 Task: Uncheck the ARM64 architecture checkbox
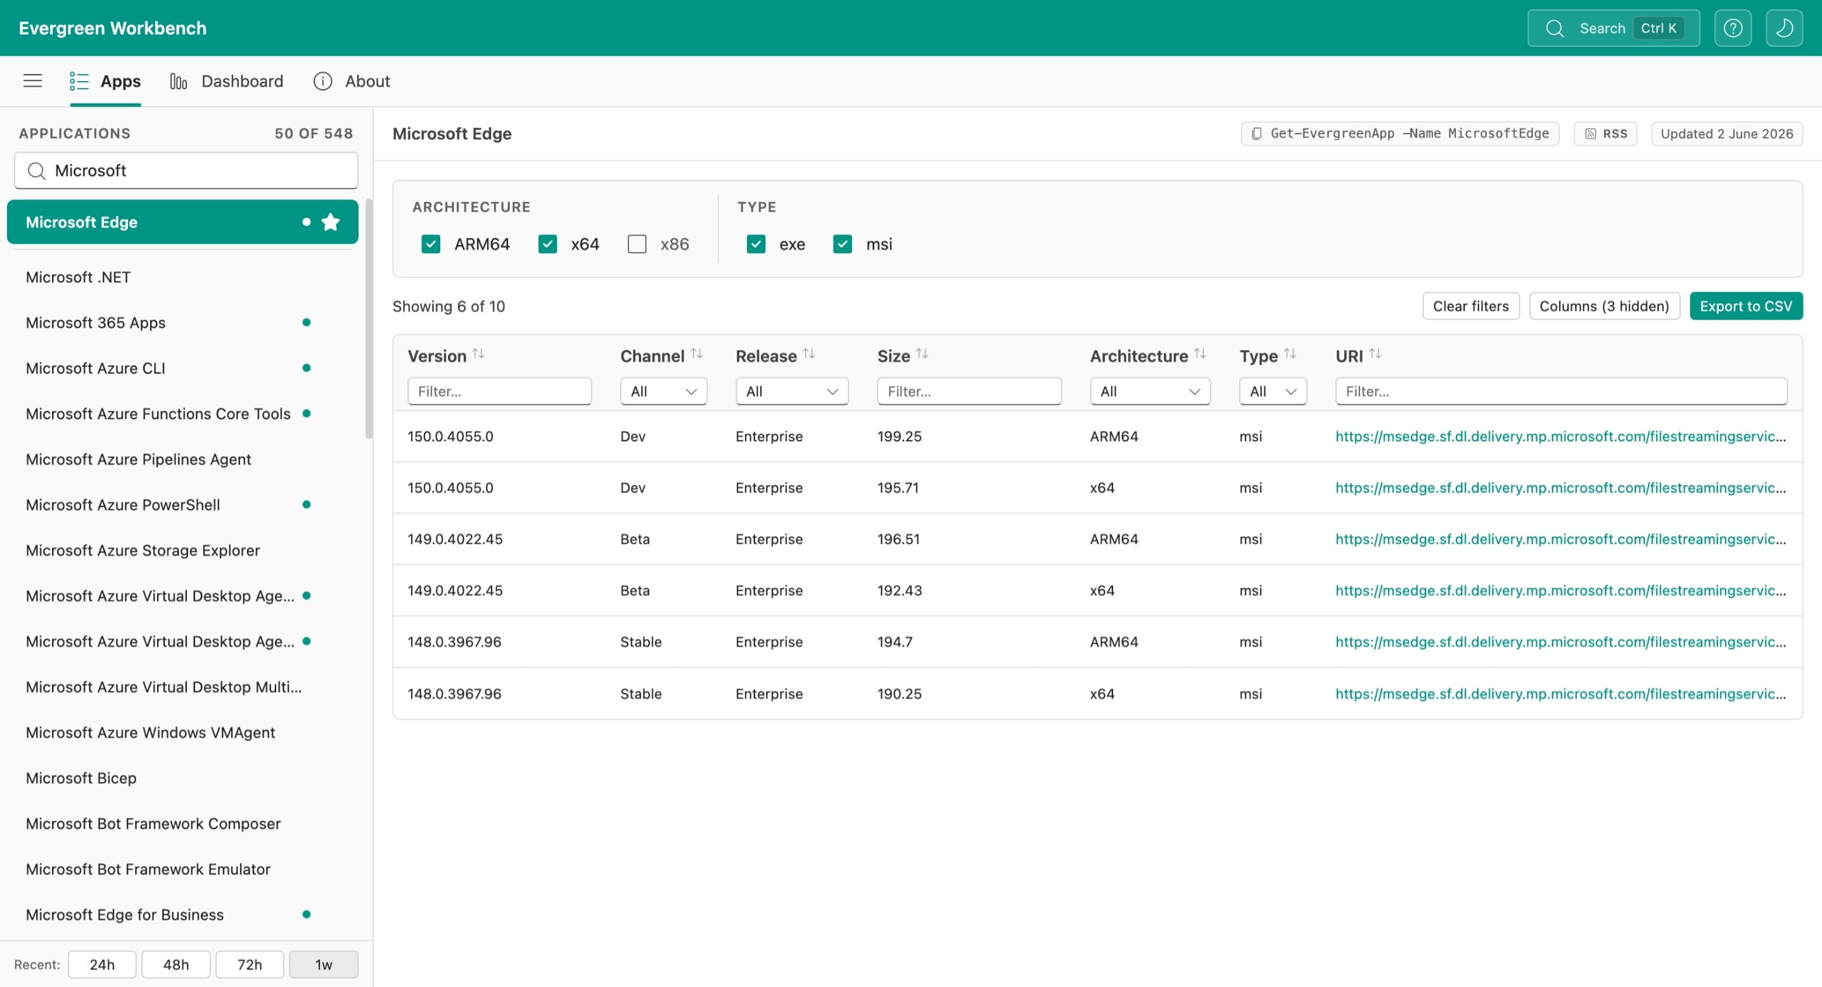(431, 244)
